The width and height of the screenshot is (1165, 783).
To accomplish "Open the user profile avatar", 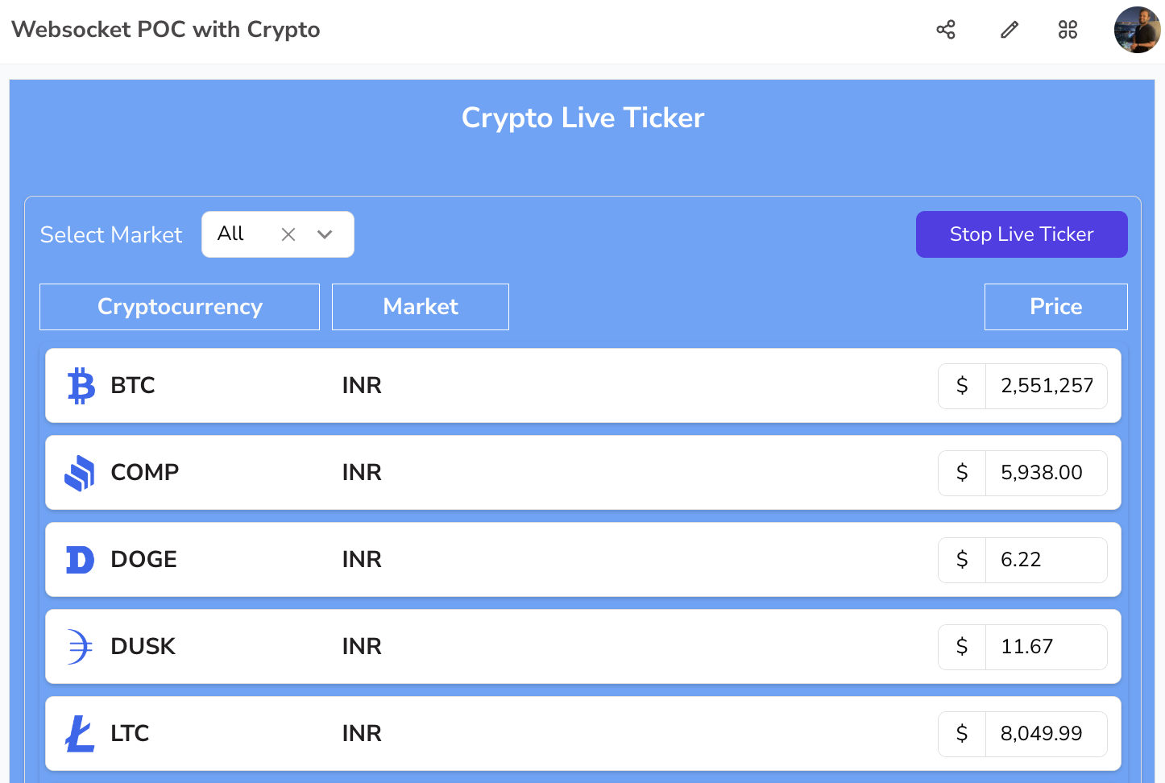I will click(x=1137, y=30).
